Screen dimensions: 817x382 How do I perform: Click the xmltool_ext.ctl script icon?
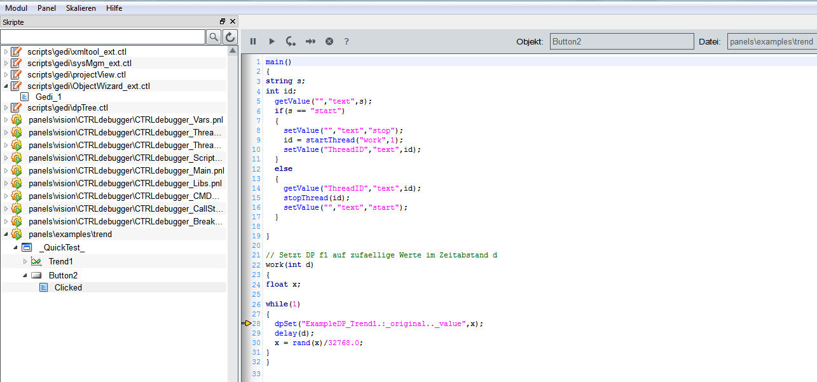[17, 51]
